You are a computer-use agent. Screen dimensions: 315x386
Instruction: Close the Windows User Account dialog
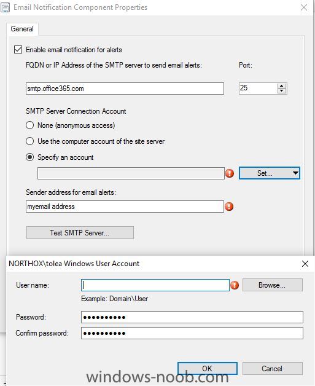[x=305, y=264]
